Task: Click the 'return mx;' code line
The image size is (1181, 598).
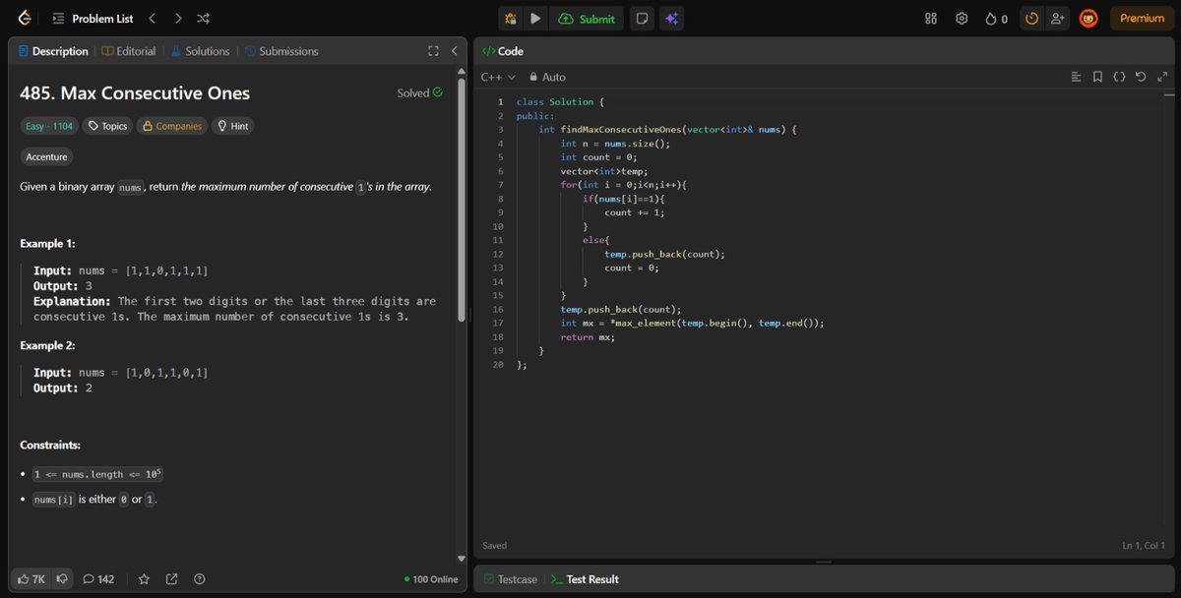Action: [x=588, y=336]
